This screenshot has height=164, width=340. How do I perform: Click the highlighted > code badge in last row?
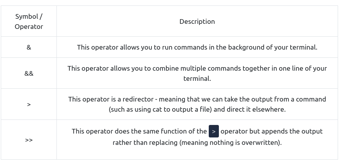(x=214, y=131)
